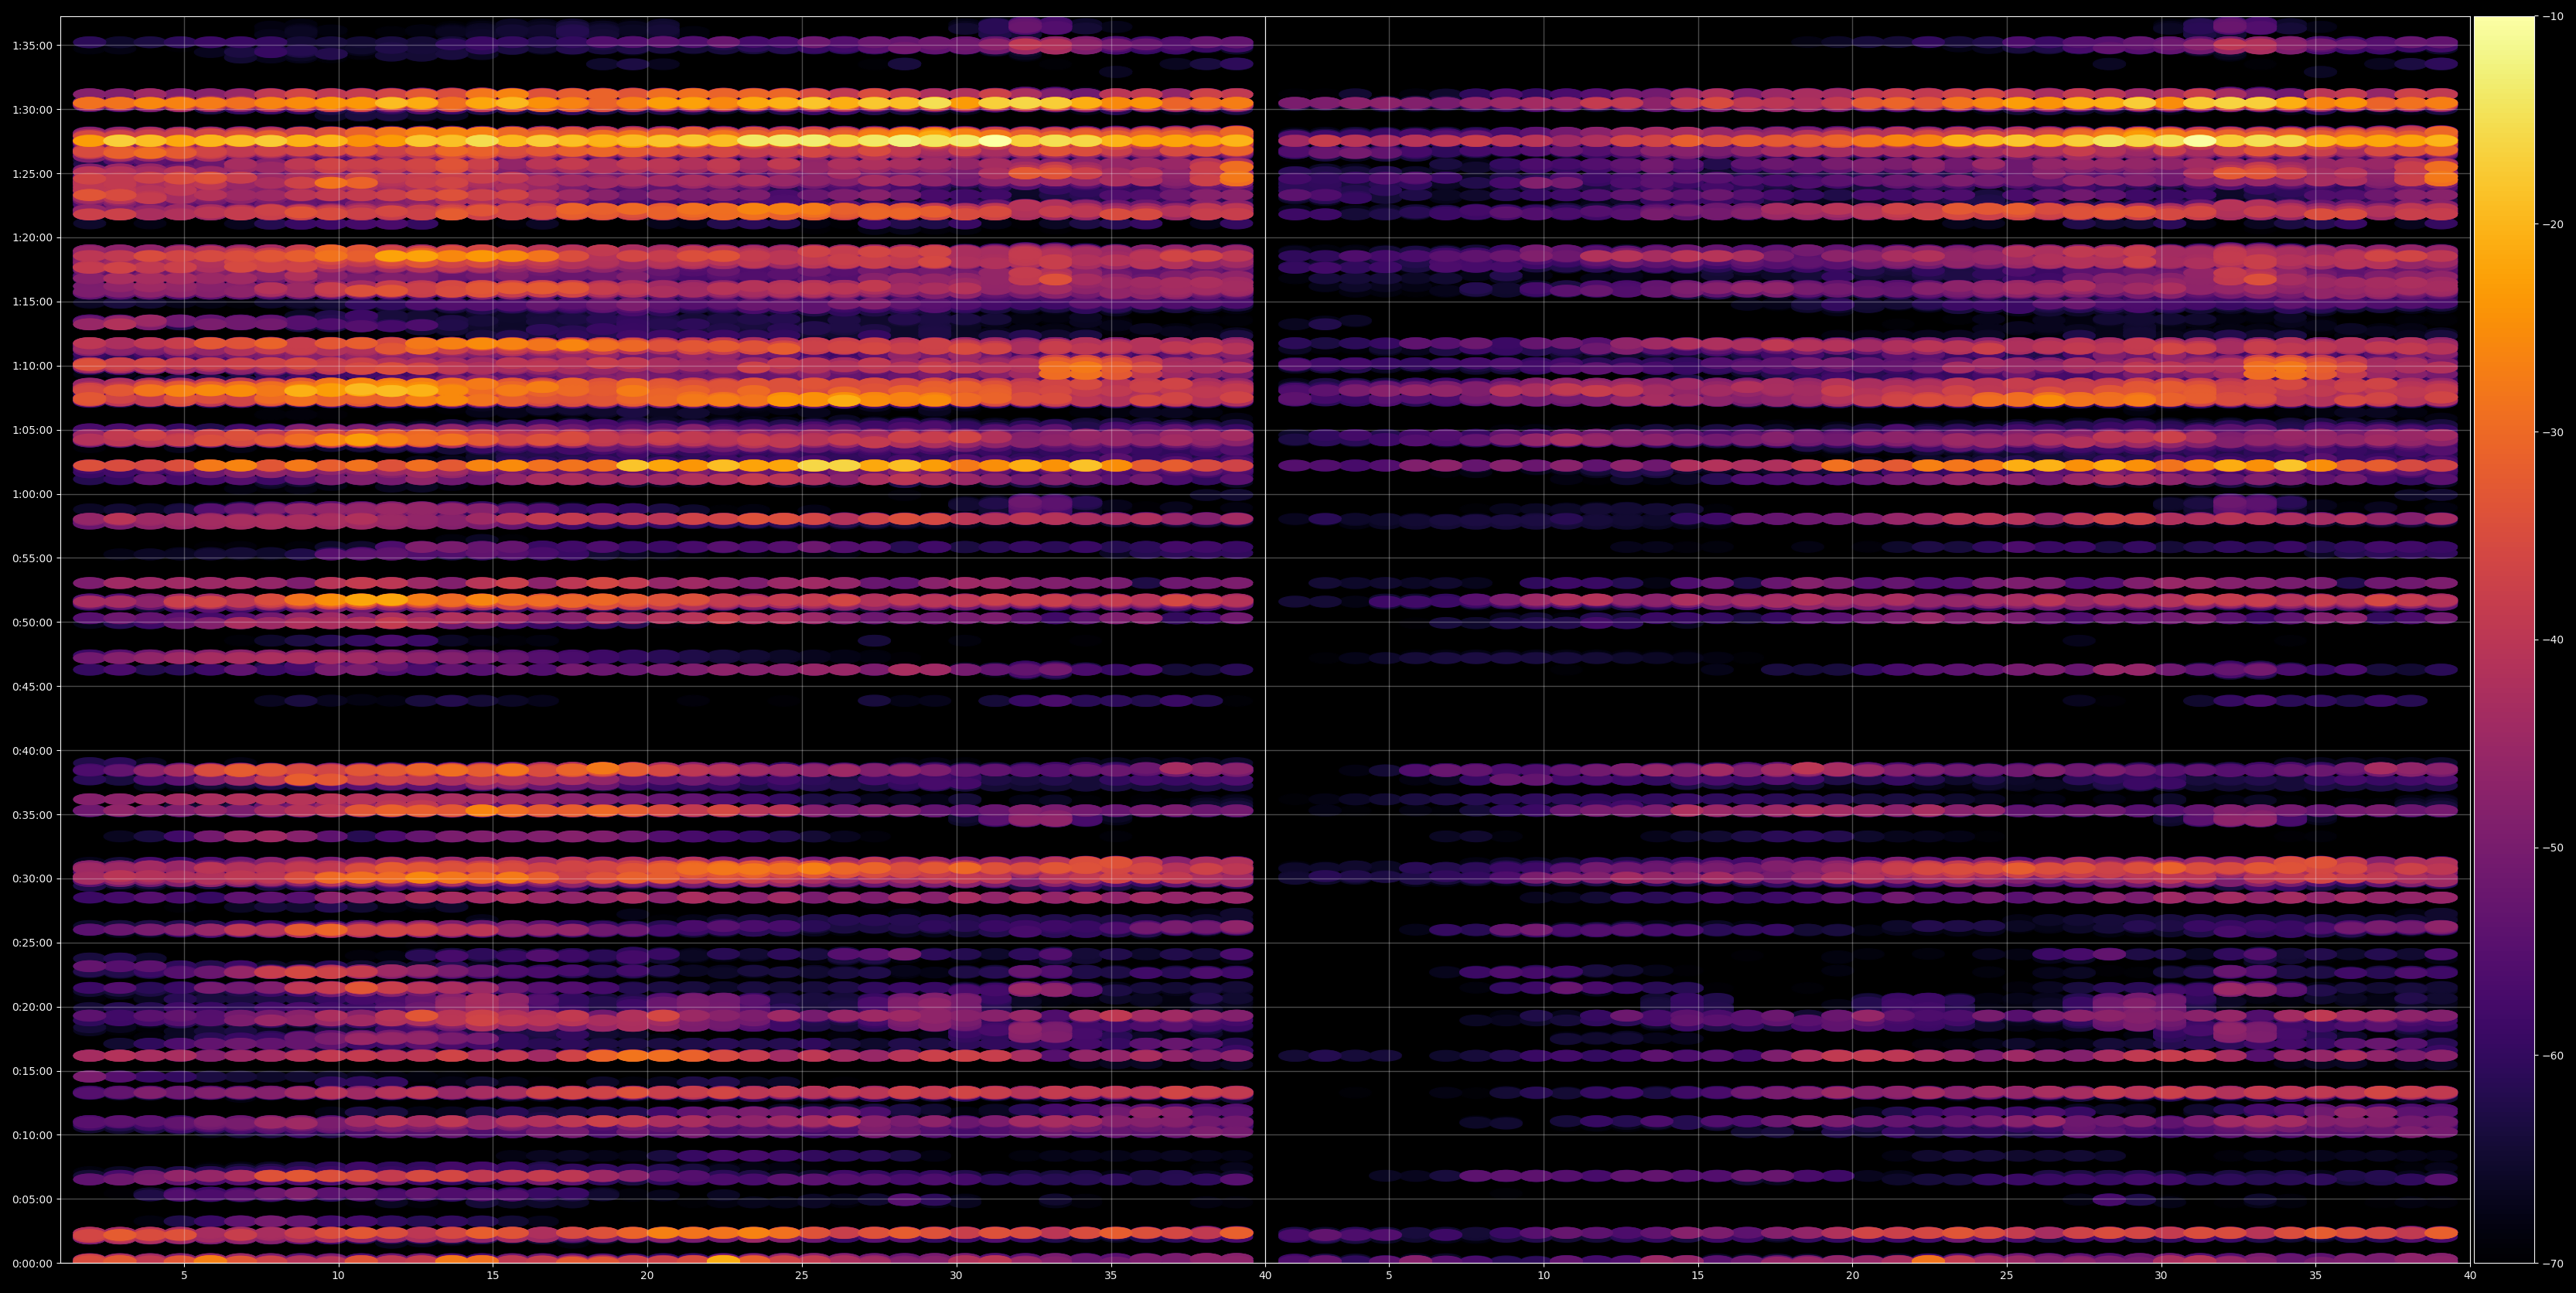
Task: Select x-axis tick 30 of the left plot
Action: click(x=956, y=1276)
